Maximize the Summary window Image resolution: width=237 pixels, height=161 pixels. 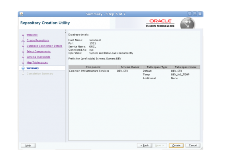[x=195, y=14]
